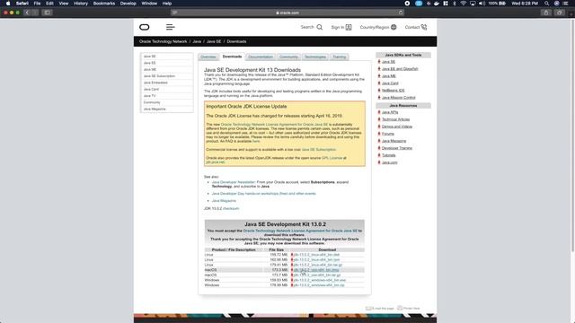
Task: Open Tutorials link in Java Resources
Action: pyautogui.click(x=388, y=155)
